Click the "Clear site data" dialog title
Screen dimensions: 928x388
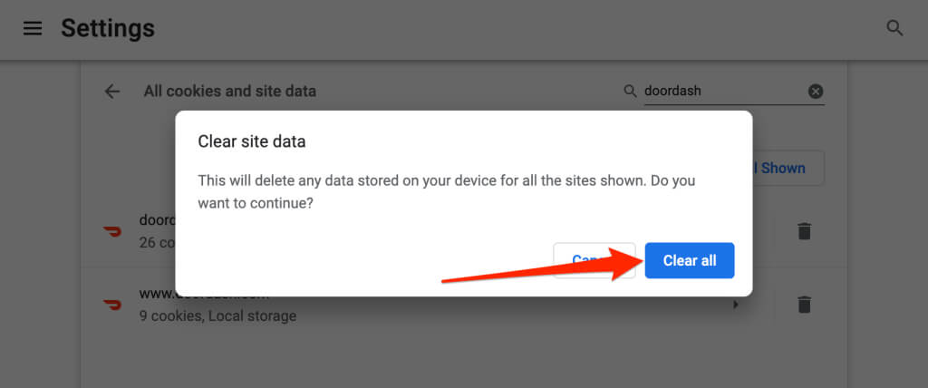252,141
